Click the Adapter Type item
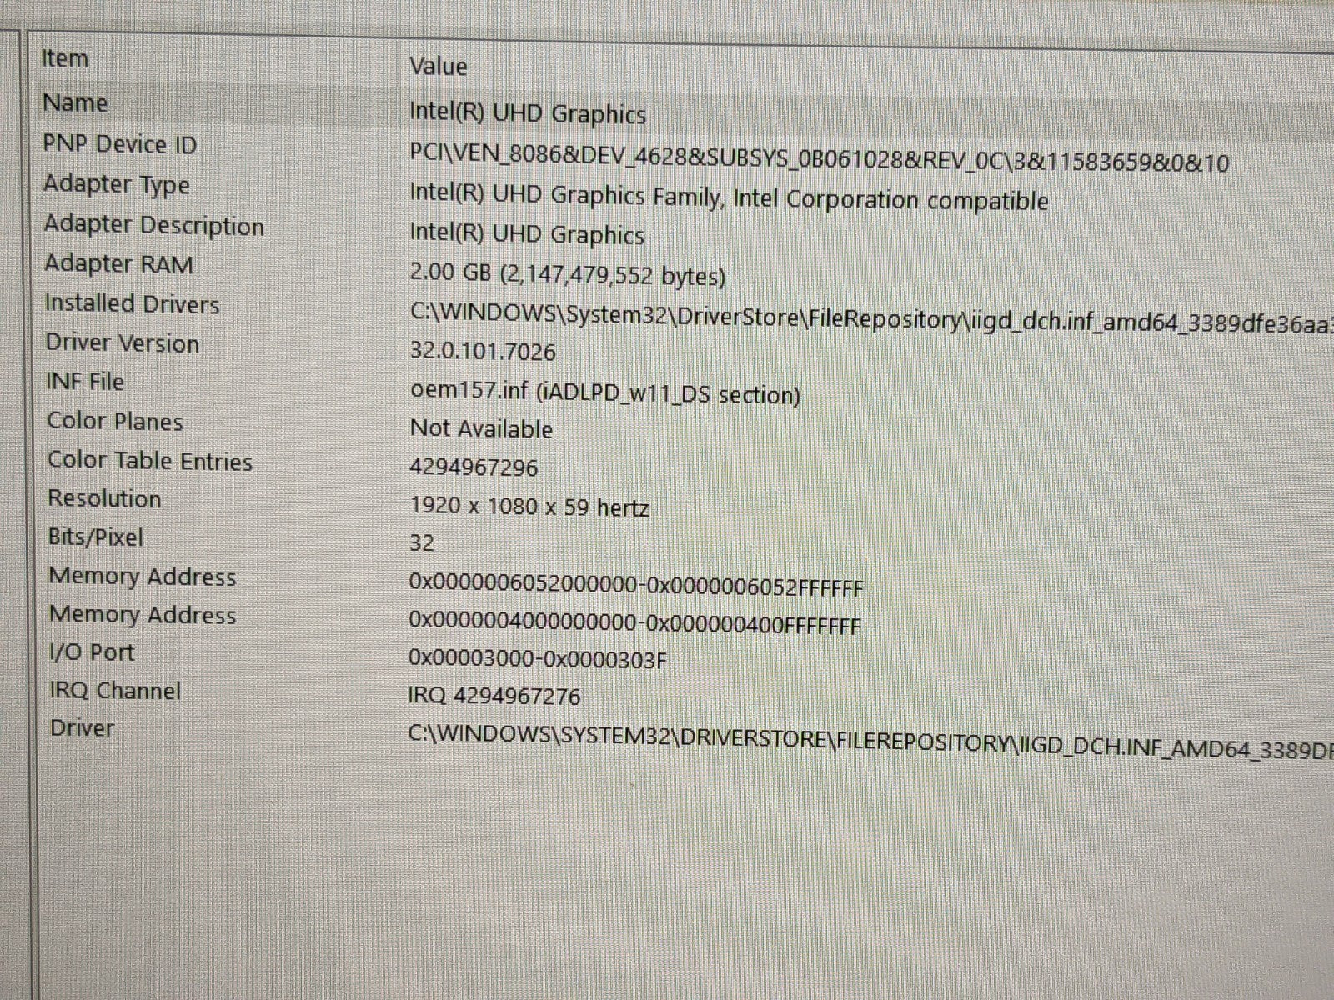The height and width of the screenshot is (1000, 1334). [117, 184]
